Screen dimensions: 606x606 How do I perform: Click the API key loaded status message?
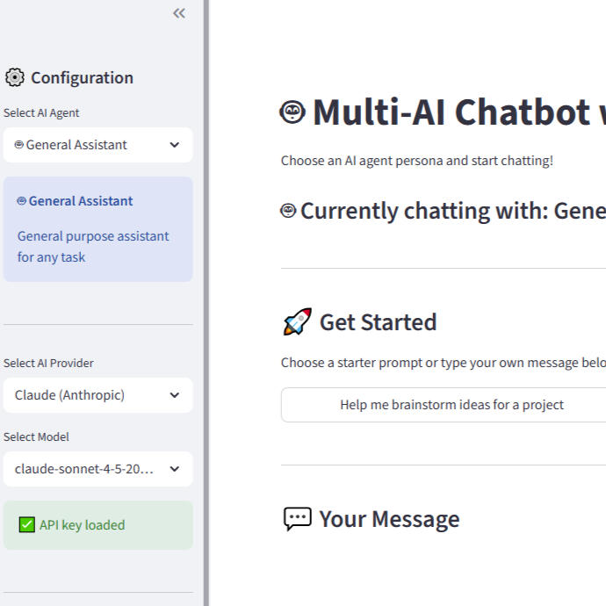pyautogui.click(x=83, y=525)
